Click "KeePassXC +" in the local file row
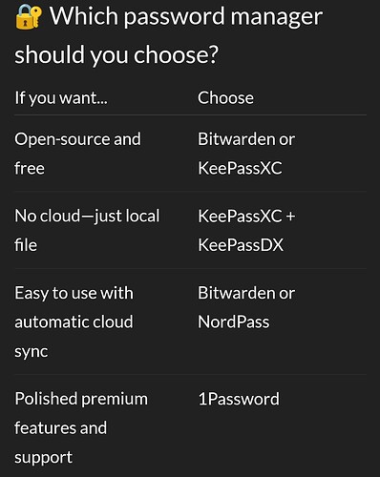Screen dimensions: 380x477 [246, 217]
